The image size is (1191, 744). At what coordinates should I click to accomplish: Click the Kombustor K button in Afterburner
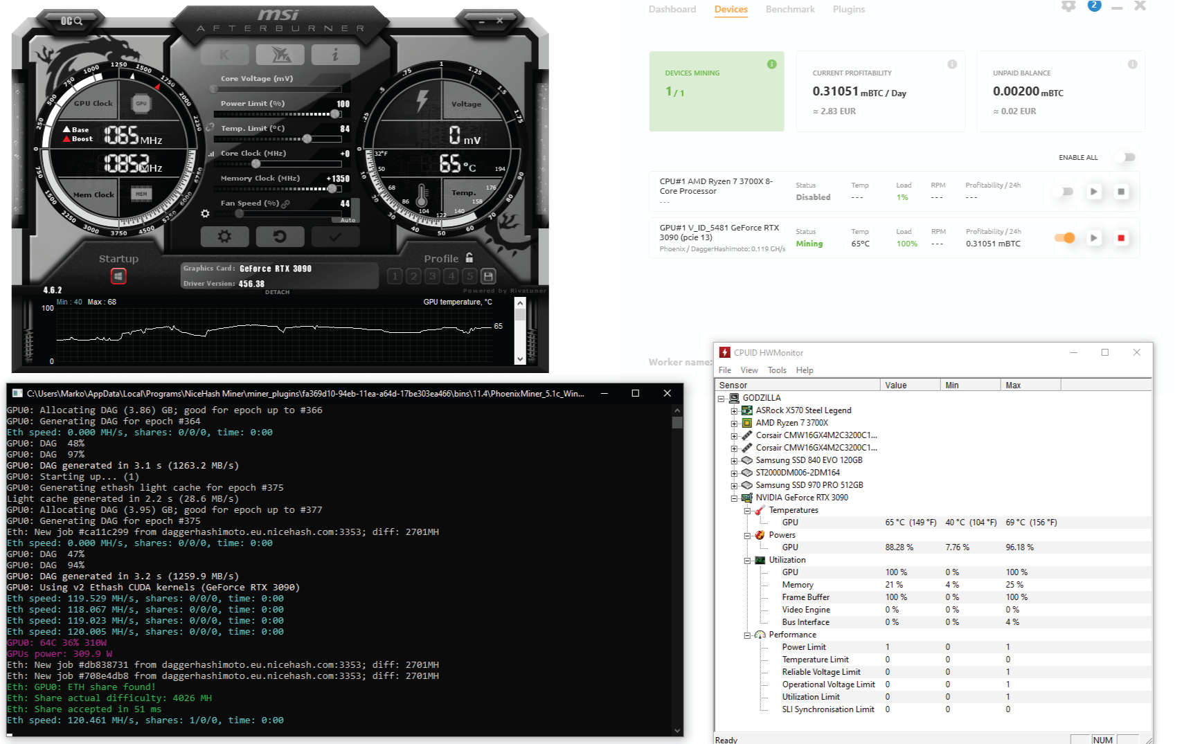pyautogui.click(x=224, y=55)
